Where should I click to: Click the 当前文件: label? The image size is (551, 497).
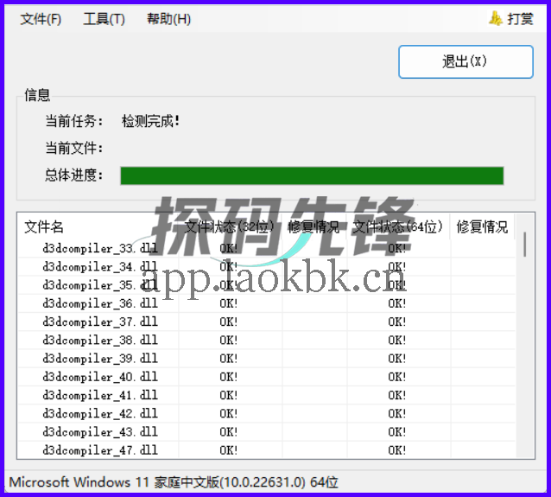[74, 148]
